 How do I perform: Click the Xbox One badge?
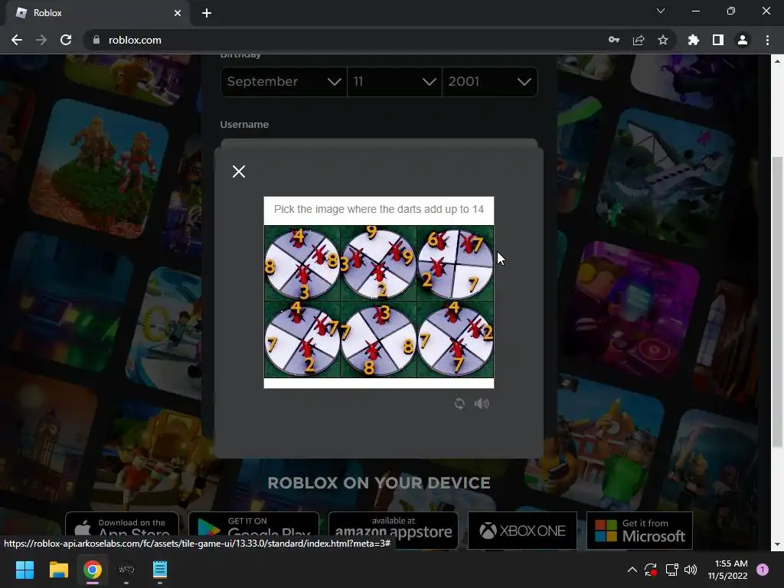coord(522,531)
